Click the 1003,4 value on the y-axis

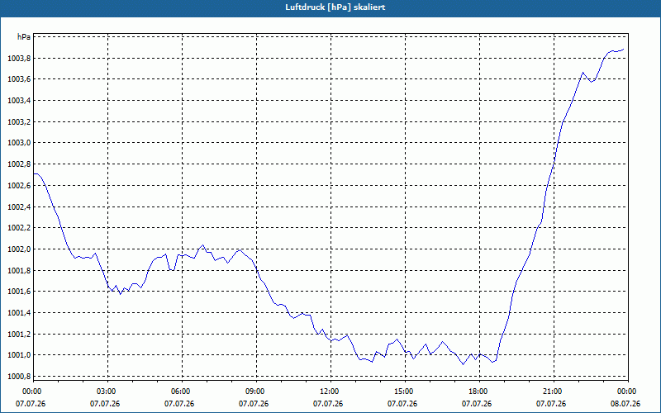(x=19, y=100)
